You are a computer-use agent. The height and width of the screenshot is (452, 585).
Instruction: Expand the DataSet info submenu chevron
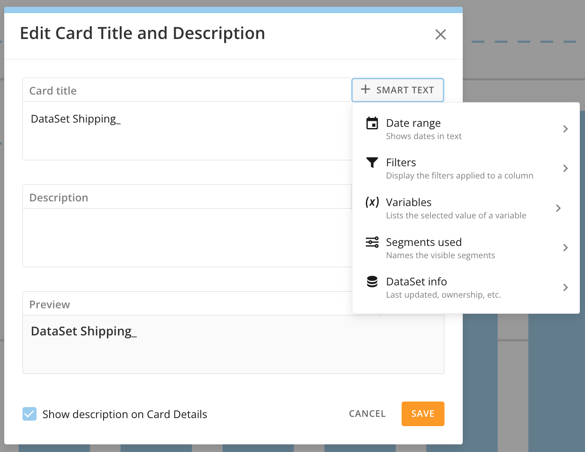tap(565, 287)
